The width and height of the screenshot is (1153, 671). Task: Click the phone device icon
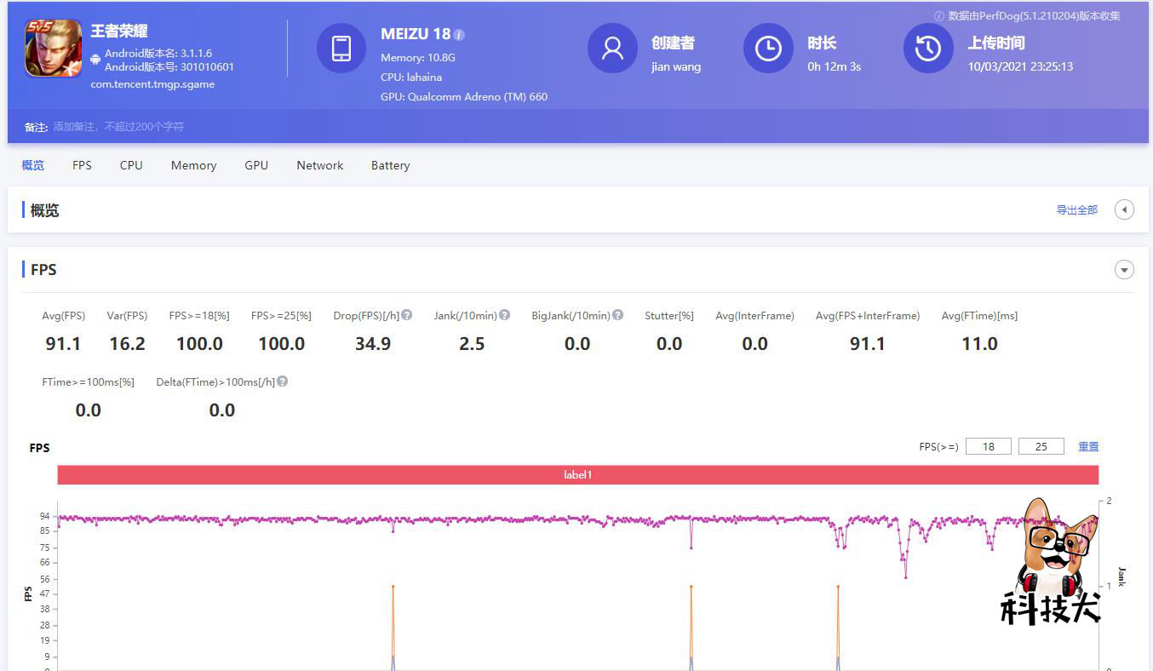(x=341, y=49)
